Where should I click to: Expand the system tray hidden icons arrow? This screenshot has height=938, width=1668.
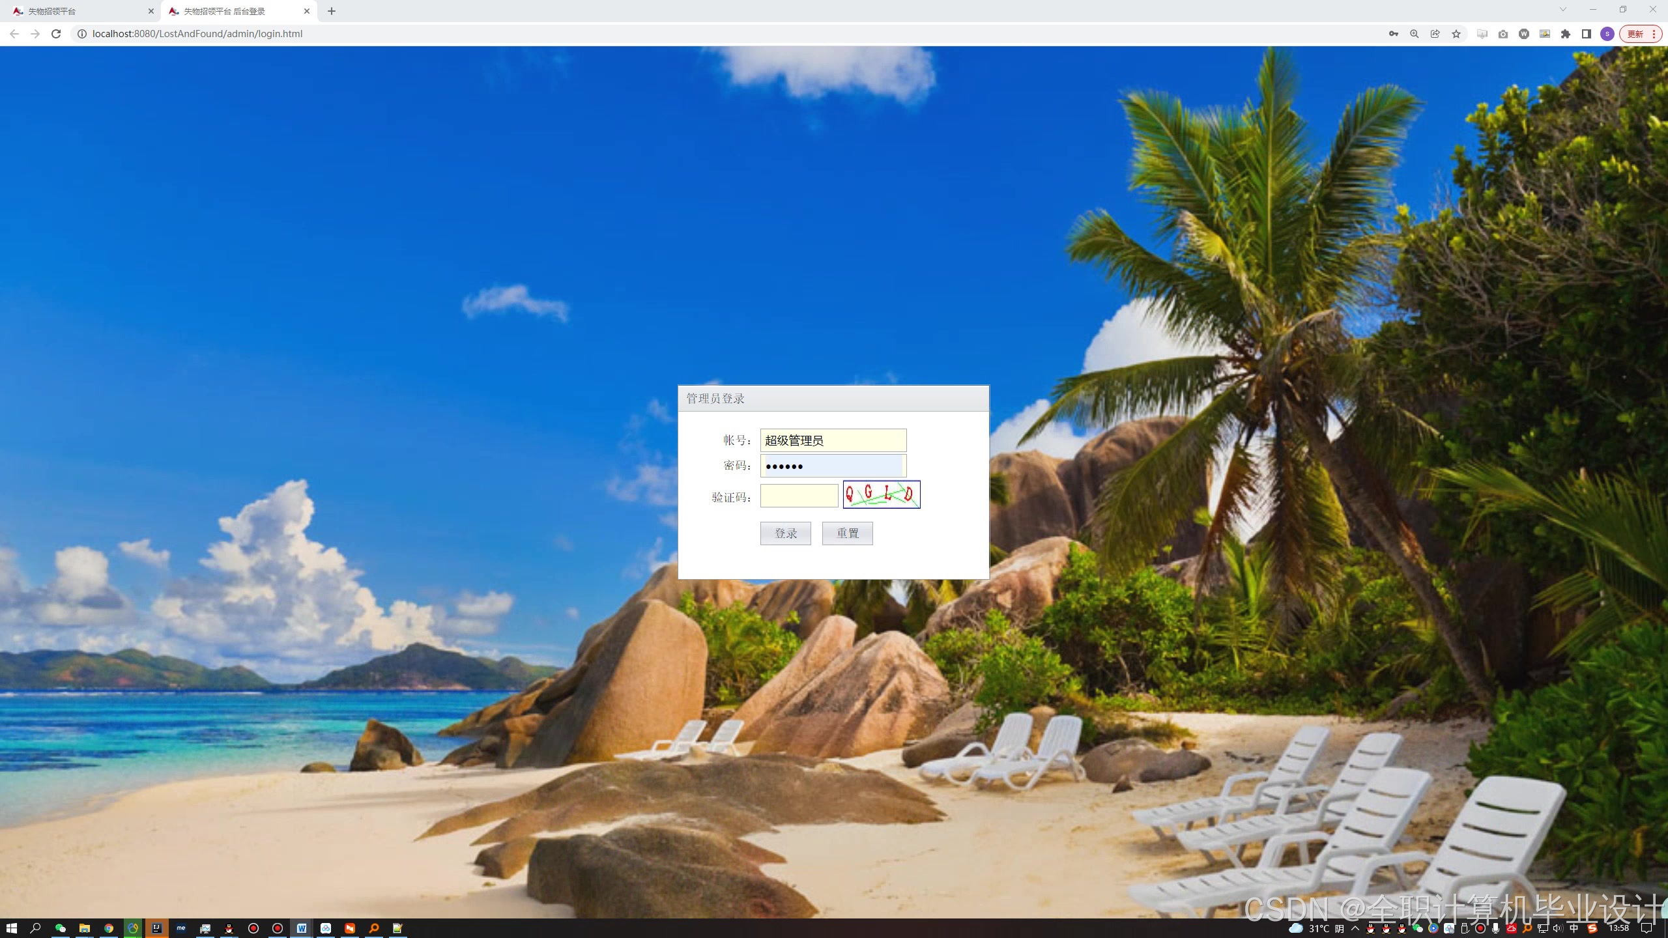(1355, 928)
